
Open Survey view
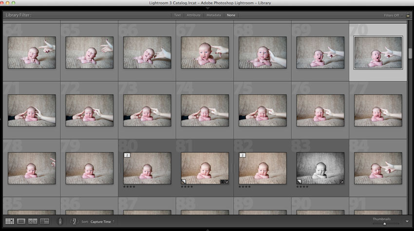coord(45,221)
